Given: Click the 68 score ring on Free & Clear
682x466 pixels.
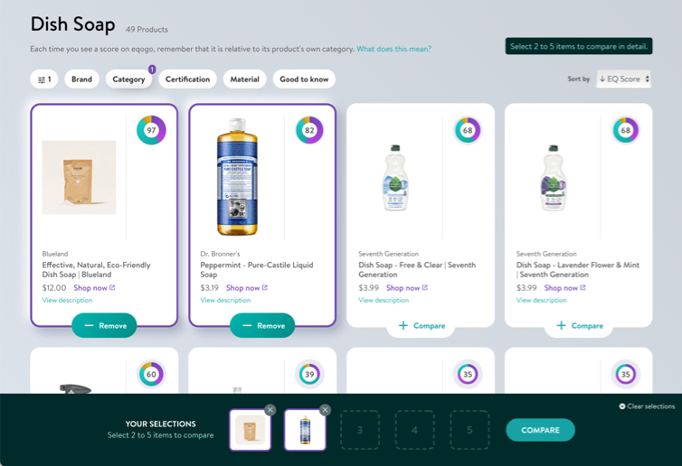Looking at the screenshot, I should click(x=468, y=130).
